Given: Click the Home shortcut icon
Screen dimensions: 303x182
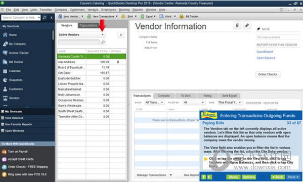Looking at the screenshot, I should (x=5, y=35).
